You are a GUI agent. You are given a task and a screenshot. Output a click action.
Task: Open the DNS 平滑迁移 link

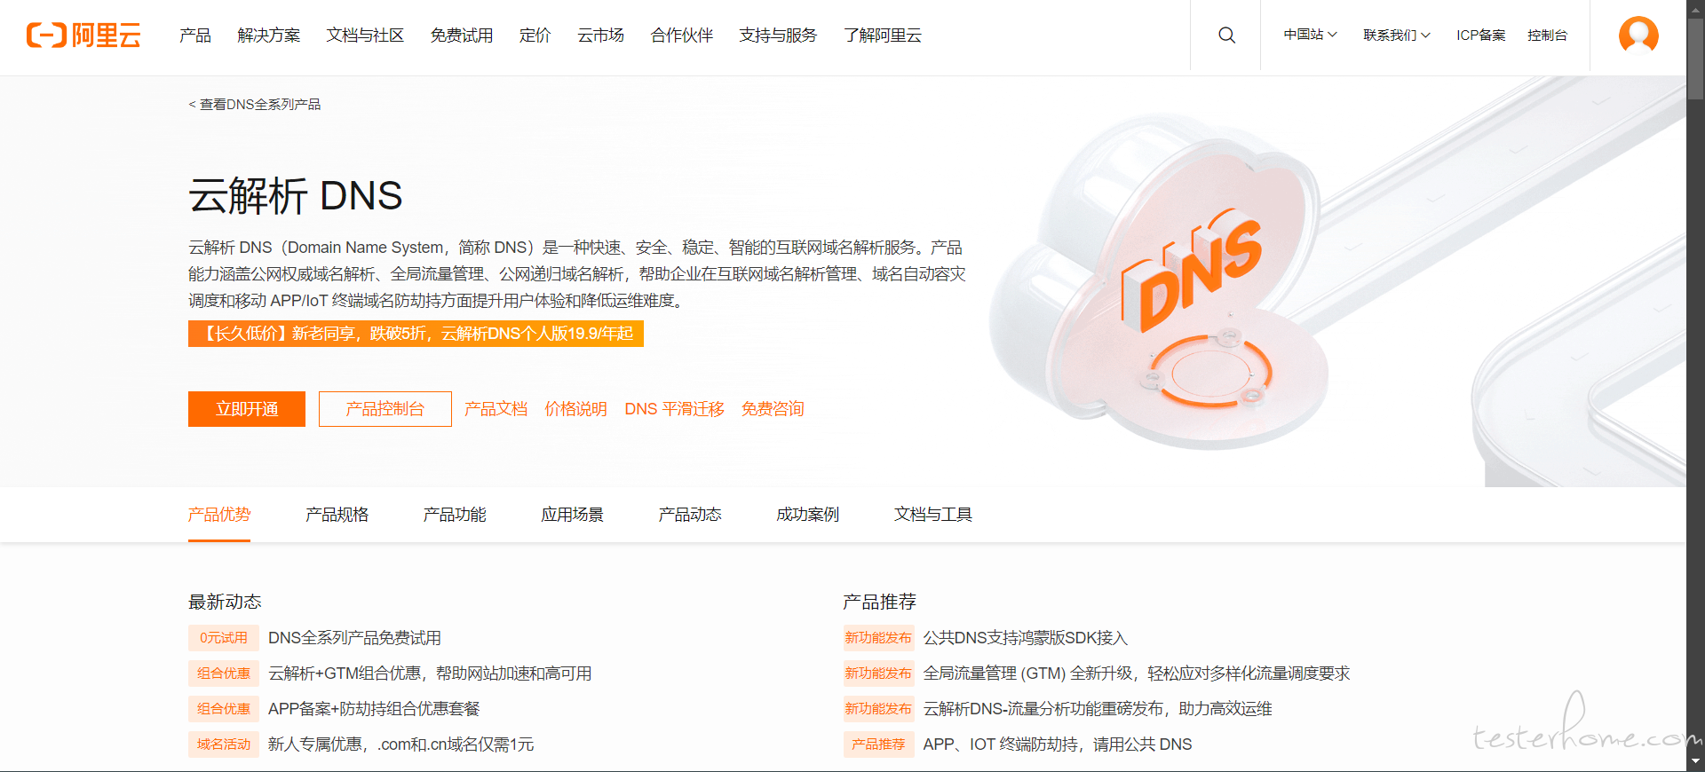pos(675,409)
